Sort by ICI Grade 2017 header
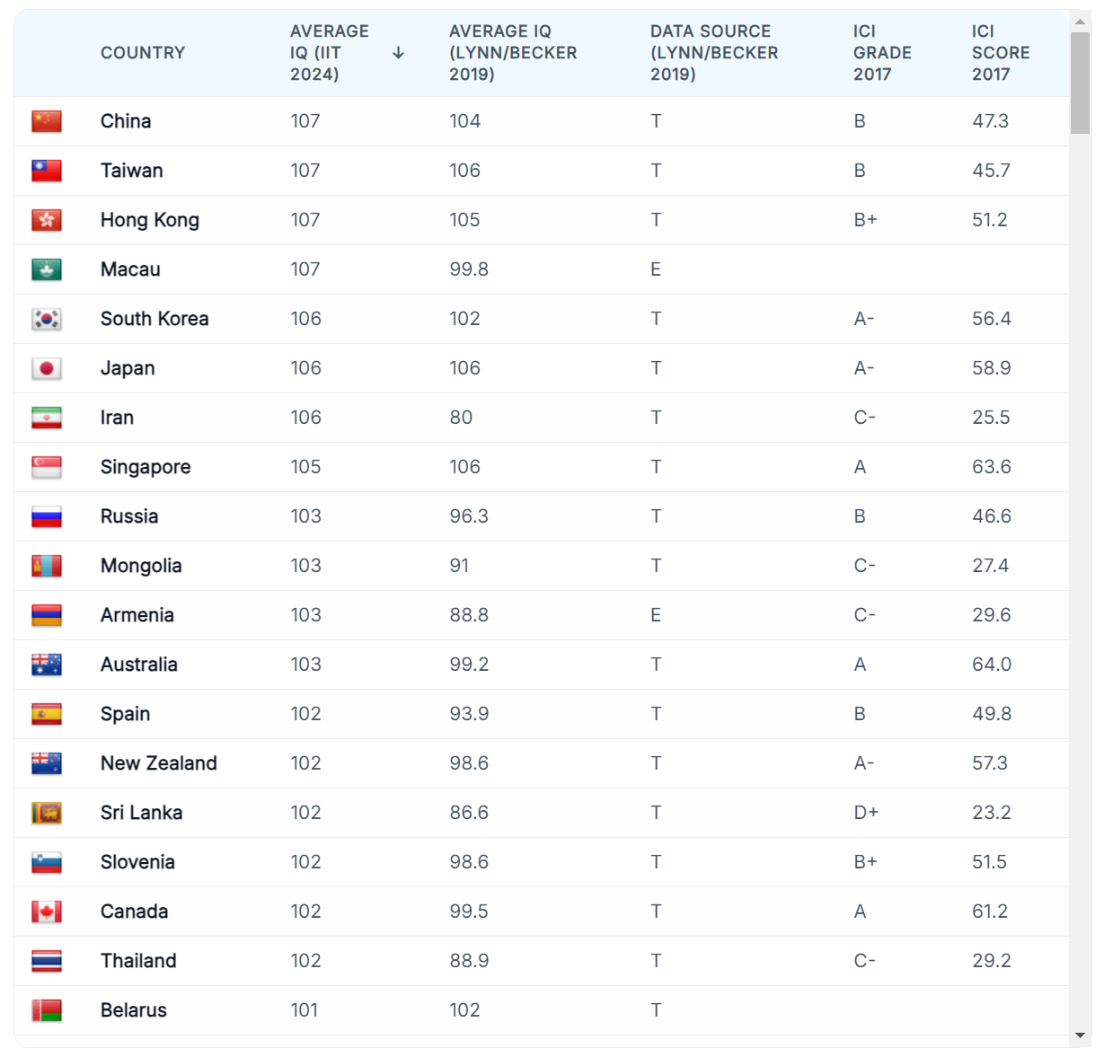The image size is (1104, 1057). tap(882, 53)
